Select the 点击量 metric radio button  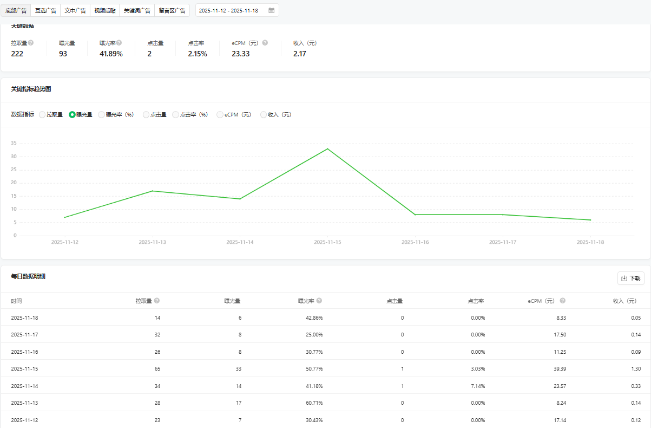click(x=146, y=115)
